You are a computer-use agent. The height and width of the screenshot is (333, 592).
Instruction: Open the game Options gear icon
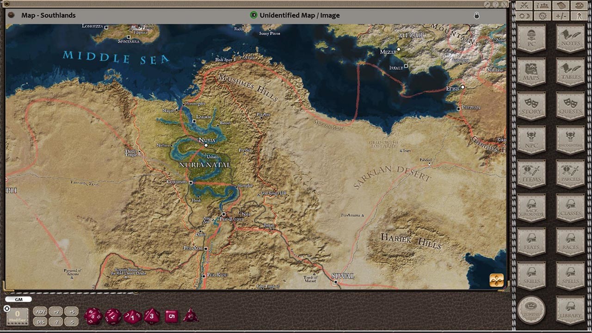[x=542, y=15]
